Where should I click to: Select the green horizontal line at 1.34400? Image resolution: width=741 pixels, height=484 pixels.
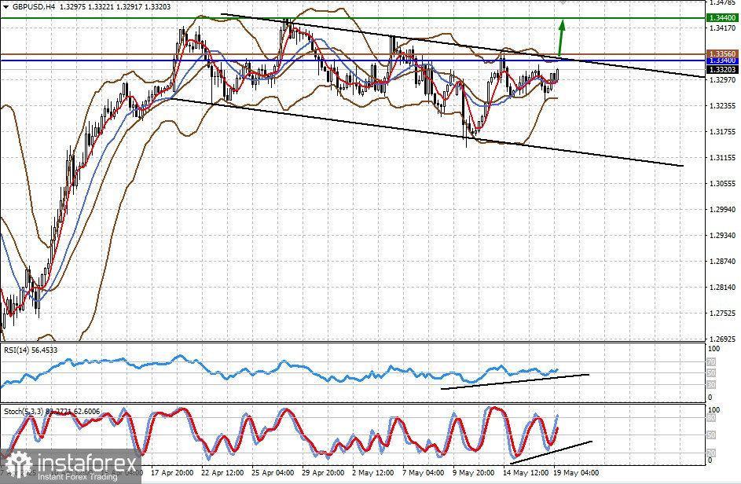[353, 18]
